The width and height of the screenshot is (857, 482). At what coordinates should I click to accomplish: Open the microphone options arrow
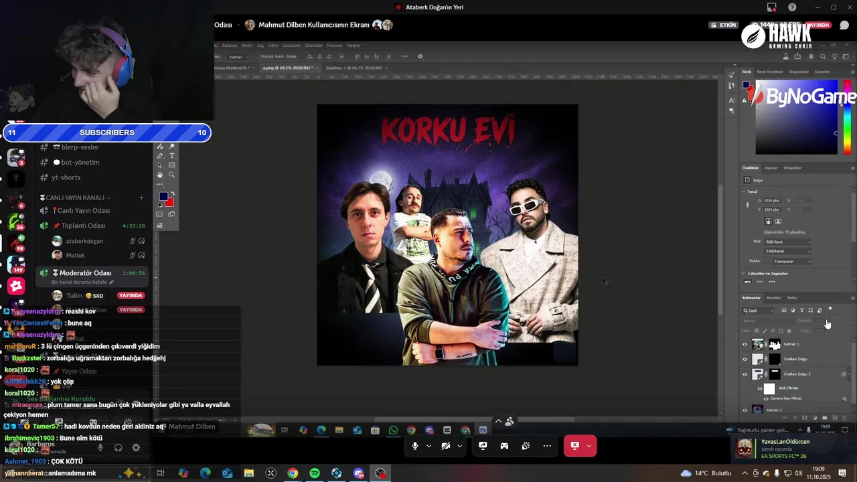pos(428,446)
